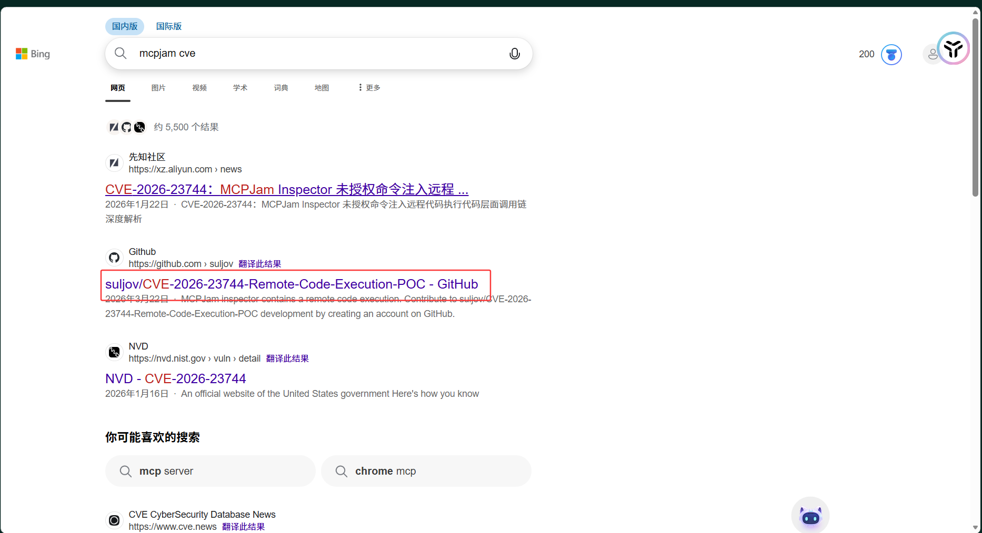The image size is (982, 533).
Task: Click the NVD site favicon
Action: pos(114,352)
